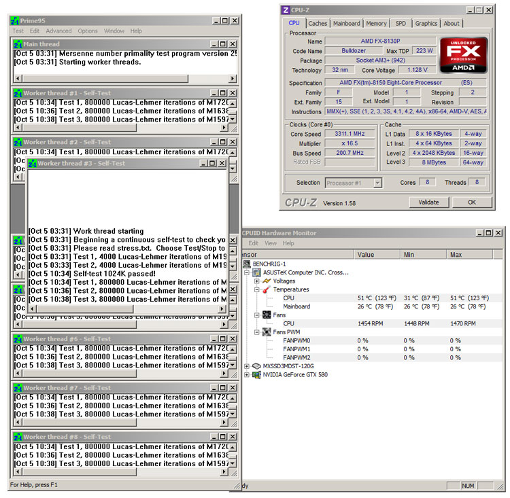Screen dimensions: 510x498
Task: Collapse the Temperatures tree node
Action: [x=256, y=289]
